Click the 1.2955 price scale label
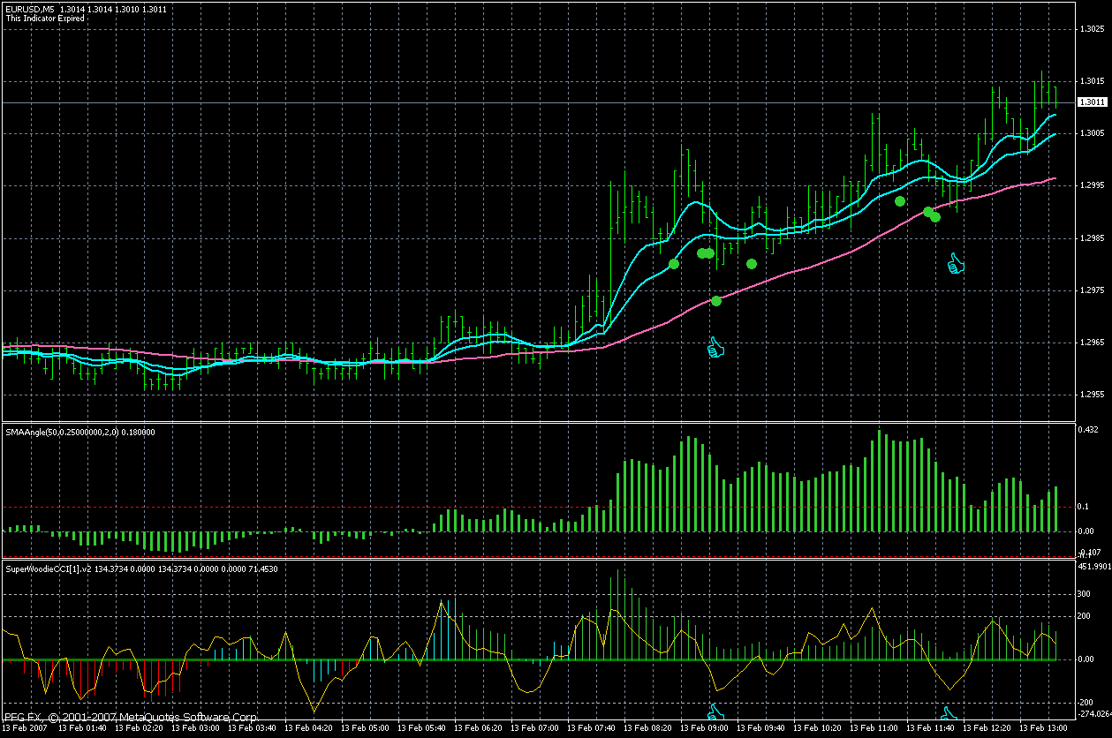1112x738 pixels. [1092, 395]
